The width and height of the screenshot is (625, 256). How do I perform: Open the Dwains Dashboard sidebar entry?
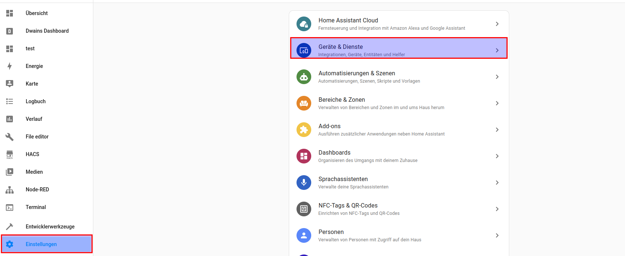click(47, 31)
